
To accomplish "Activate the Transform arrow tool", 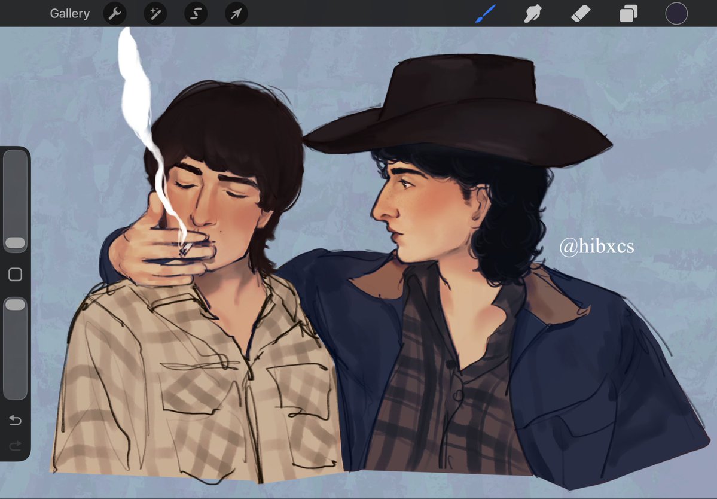I will [236, 14].
